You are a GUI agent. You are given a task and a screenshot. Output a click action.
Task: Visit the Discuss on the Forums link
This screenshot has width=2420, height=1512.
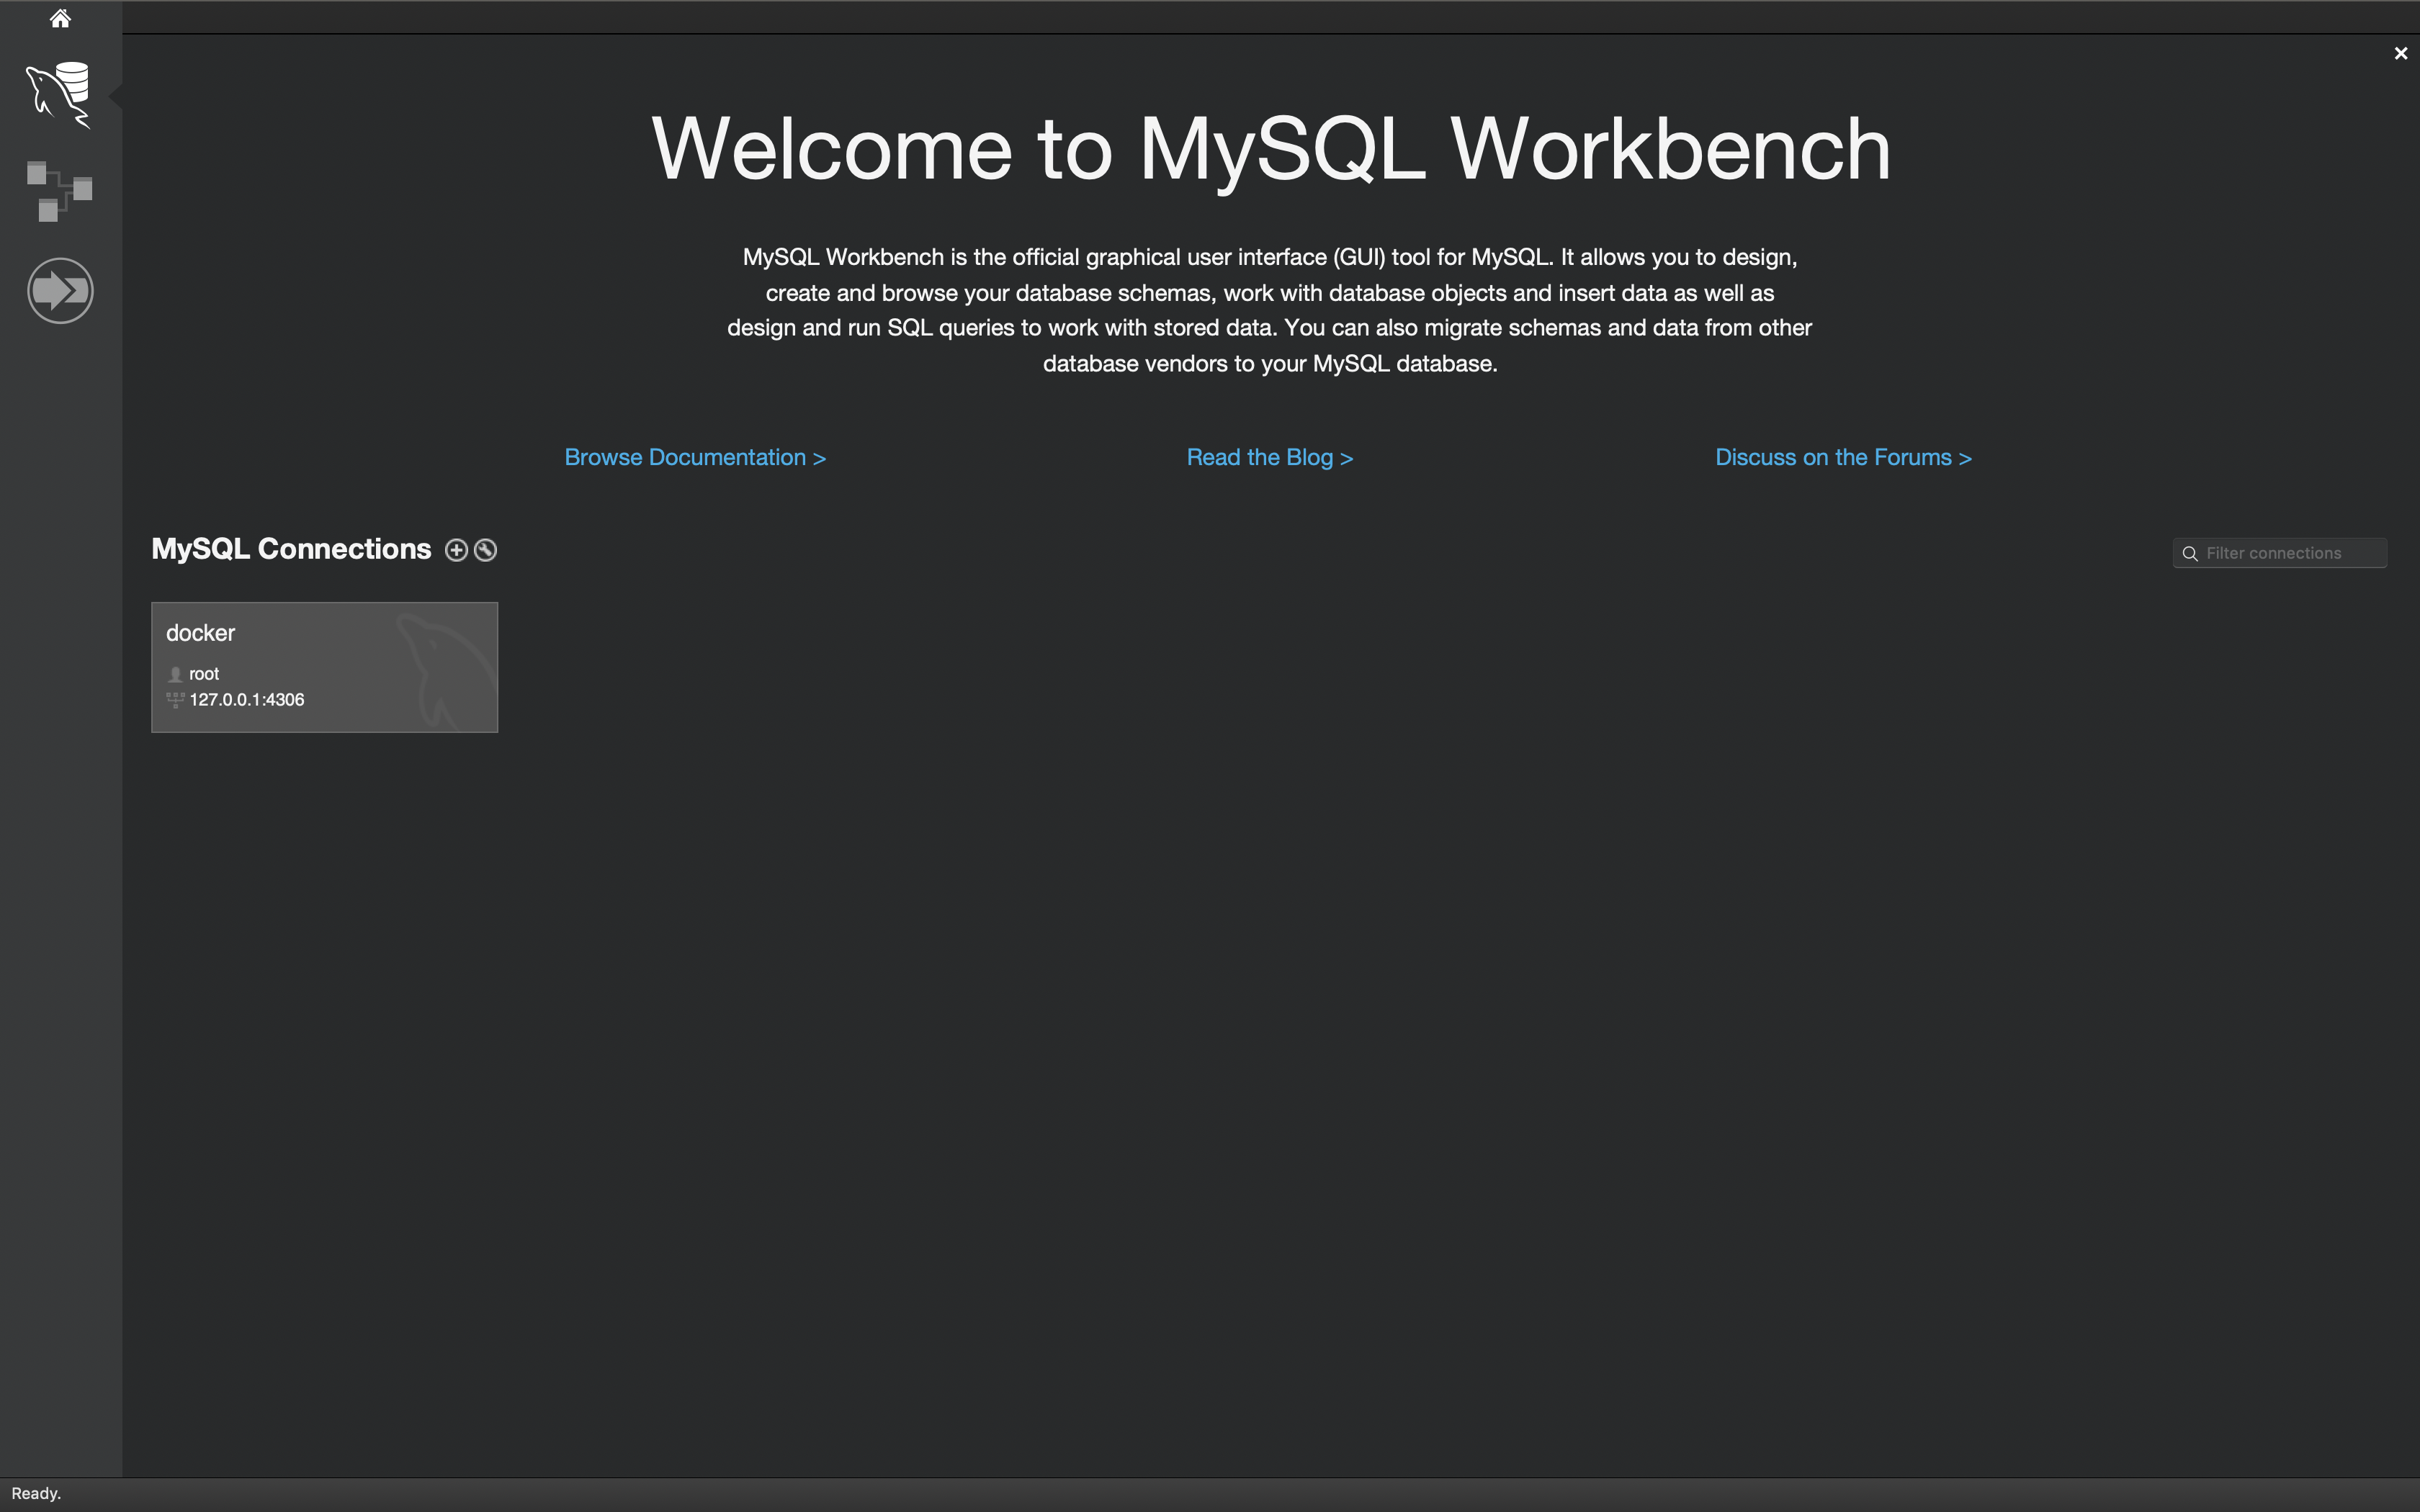tap(1843, 457)
